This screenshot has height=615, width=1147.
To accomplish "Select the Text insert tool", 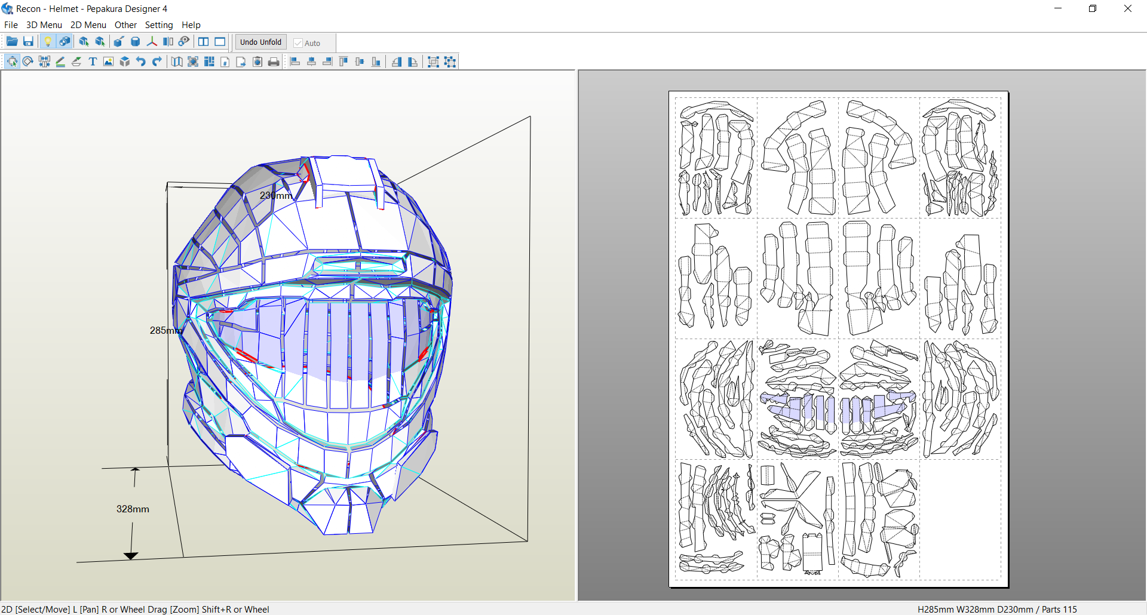I will click(93, 61).
